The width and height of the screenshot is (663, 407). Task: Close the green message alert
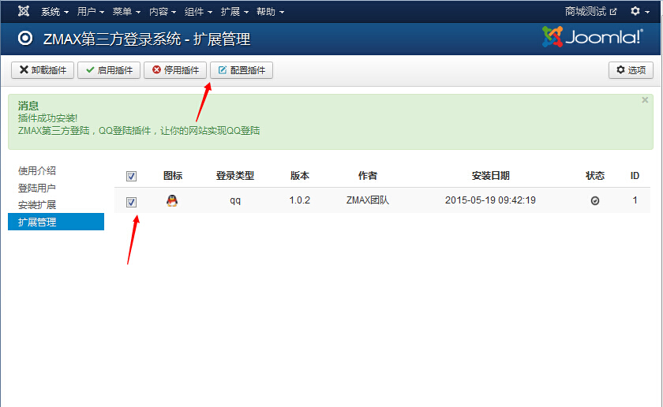(645, 100)
